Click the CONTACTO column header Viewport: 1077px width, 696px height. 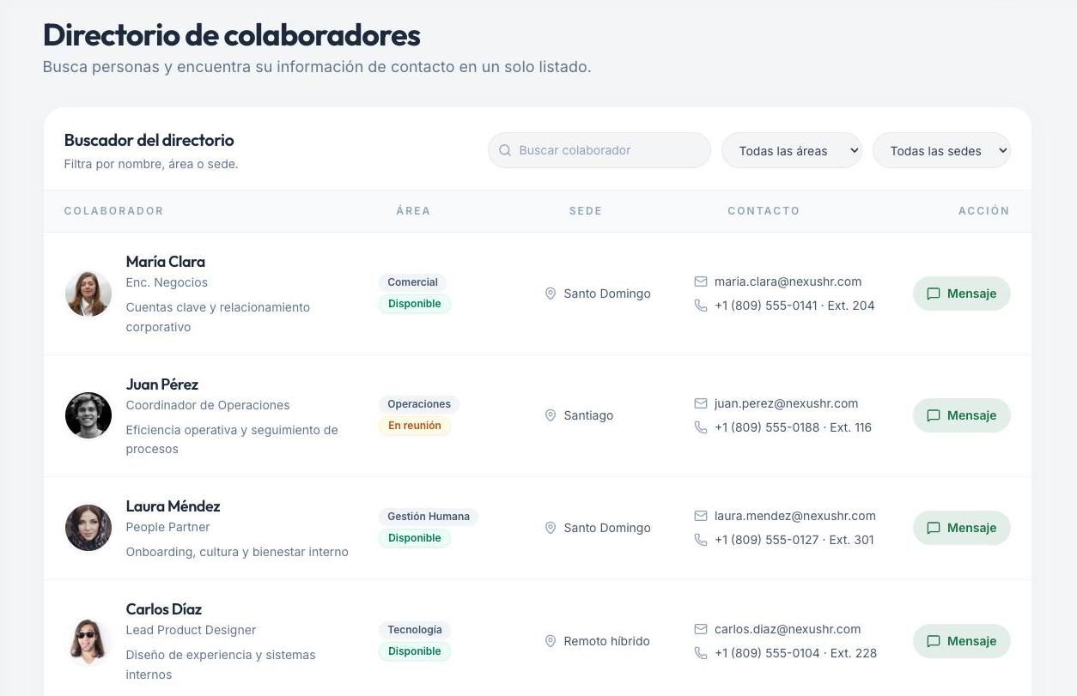coord(764,211)
